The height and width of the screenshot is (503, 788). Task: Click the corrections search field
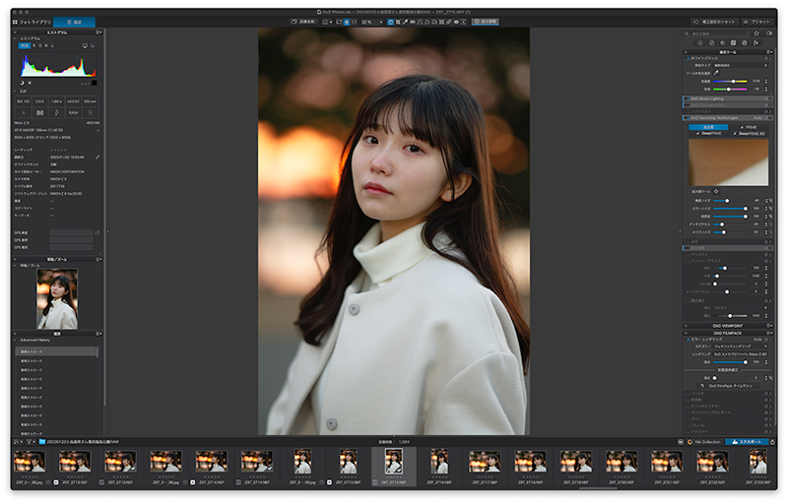click(716, 33)
